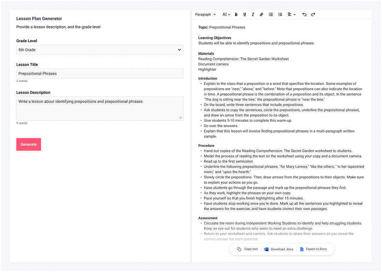Open the Grade Level selector

pyautogui.click(x=99, y=50)
